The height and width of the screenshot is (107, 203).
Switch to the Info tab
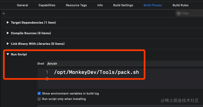pyautogui.click(x=100, y=5)
